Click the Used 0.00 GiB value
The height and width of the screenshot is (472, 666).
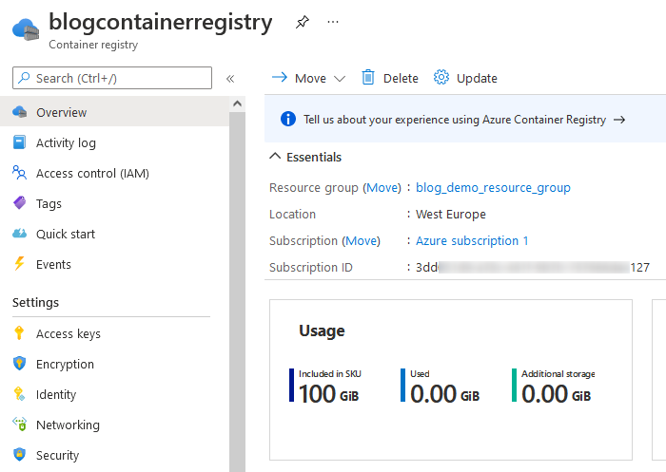point(444,394)
